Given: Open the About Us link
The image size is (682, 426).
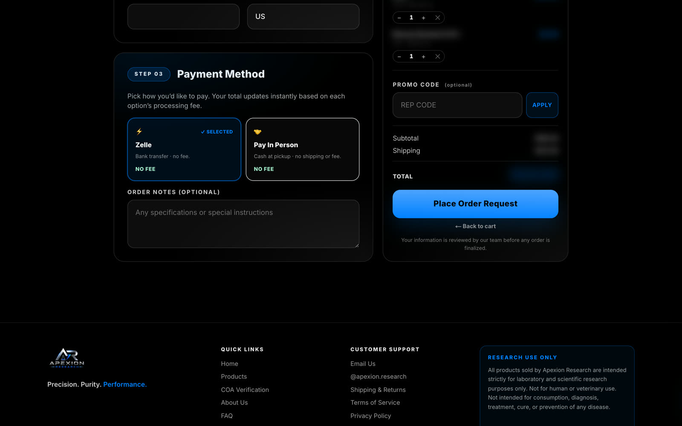Looking at the screenshot, I should (234, 403).
